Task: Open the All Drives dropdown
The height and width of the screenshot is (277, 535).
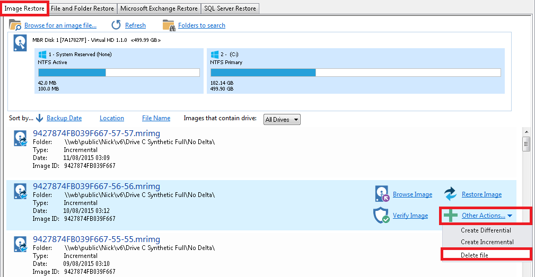Action: coord(282,119)
